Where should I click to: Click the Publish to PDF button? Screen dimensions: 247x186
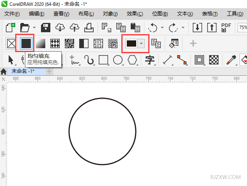[226, 28]
